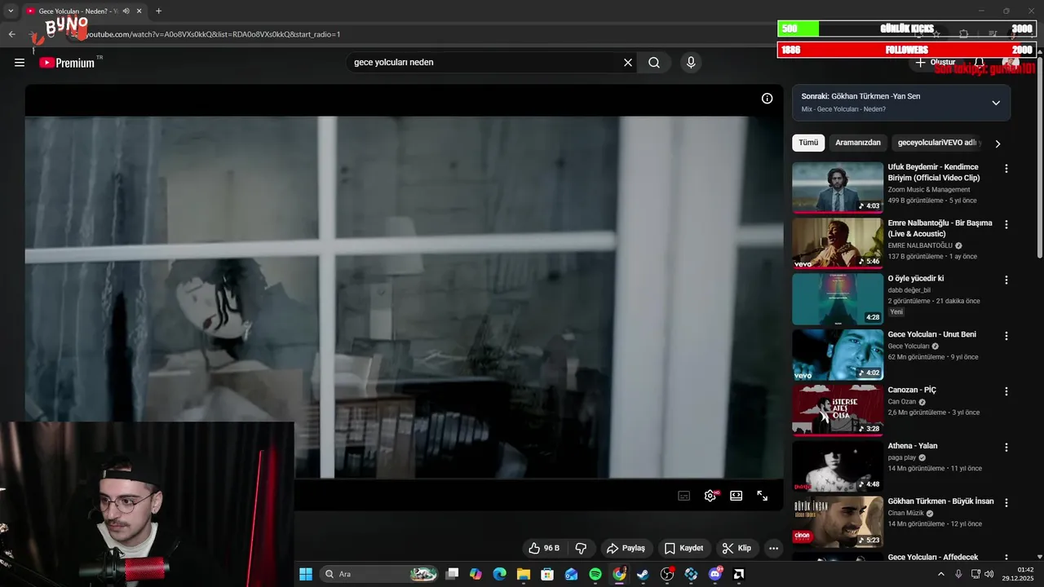Open the browser tab search dropdown
Image resolution: width=1044 pixels, height=587 pixels.
coord(11,11)
